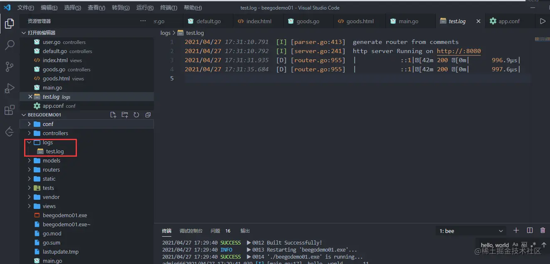This screenshot has width=550, height=264.
Task: Open the 选择(S) menu
Action: click(x=73, y=8)
